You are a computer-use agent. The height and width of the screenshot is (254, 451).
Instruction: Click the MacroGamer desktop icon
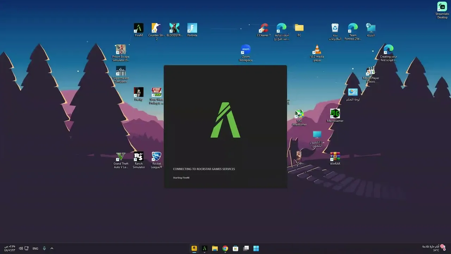335,116
